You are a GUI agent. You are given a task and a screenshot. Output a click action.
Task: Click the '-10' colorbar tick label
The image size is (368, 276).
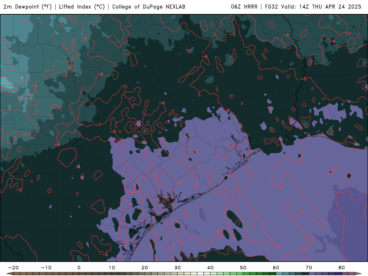(x=46, y=268)
